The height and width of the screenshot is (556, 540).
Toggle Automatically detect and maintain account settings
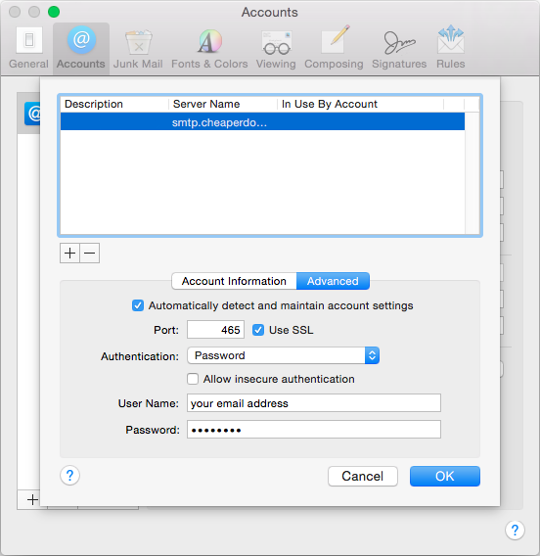click(x=138, y=305)
